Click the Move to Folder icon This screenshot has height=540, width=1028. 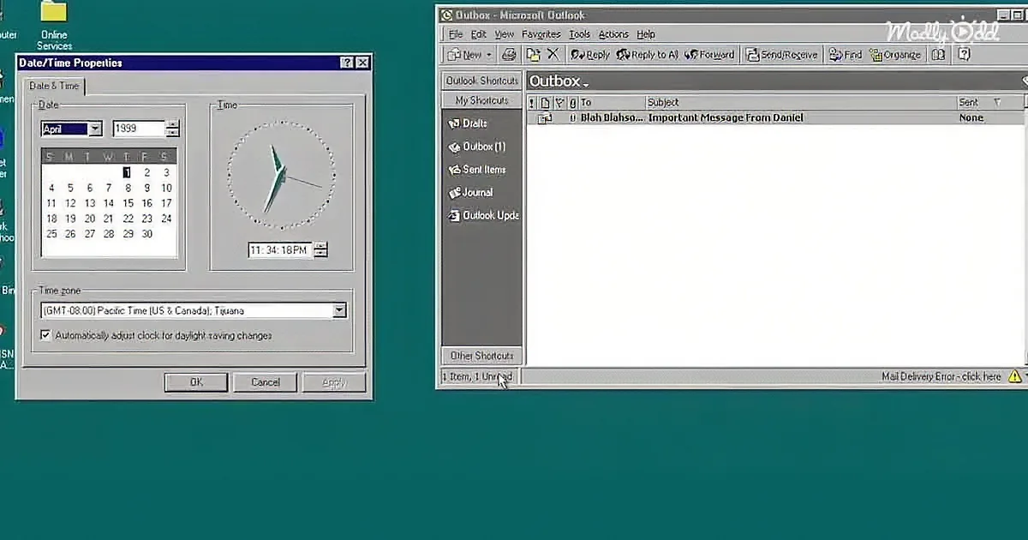pyautogui.click(x=533, y=54)
